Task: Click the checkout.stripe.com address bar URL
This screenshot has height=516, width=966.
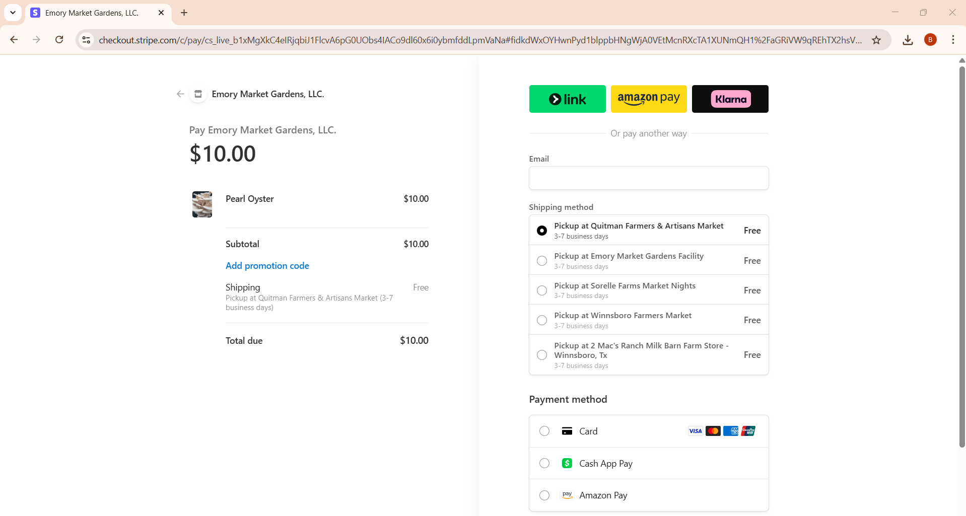Action: (480, 40)
